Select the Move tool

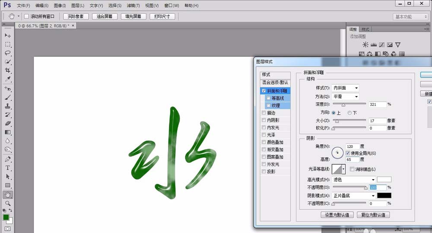(x=8, y=35)
